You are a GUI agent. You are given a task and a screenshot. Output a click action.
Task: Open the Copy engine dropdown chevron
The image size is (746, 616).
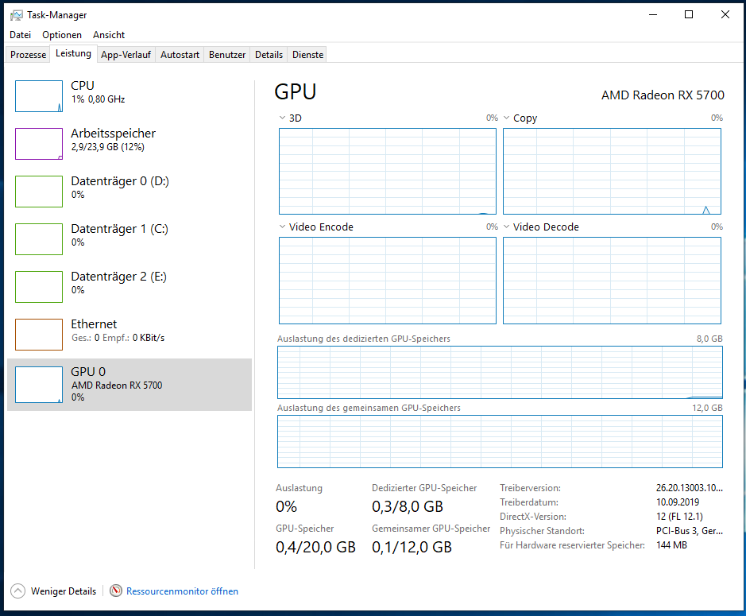point(506,118)
